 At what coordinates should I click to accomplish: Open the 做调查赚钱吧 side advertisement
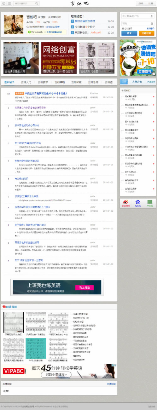coord(138,58)
